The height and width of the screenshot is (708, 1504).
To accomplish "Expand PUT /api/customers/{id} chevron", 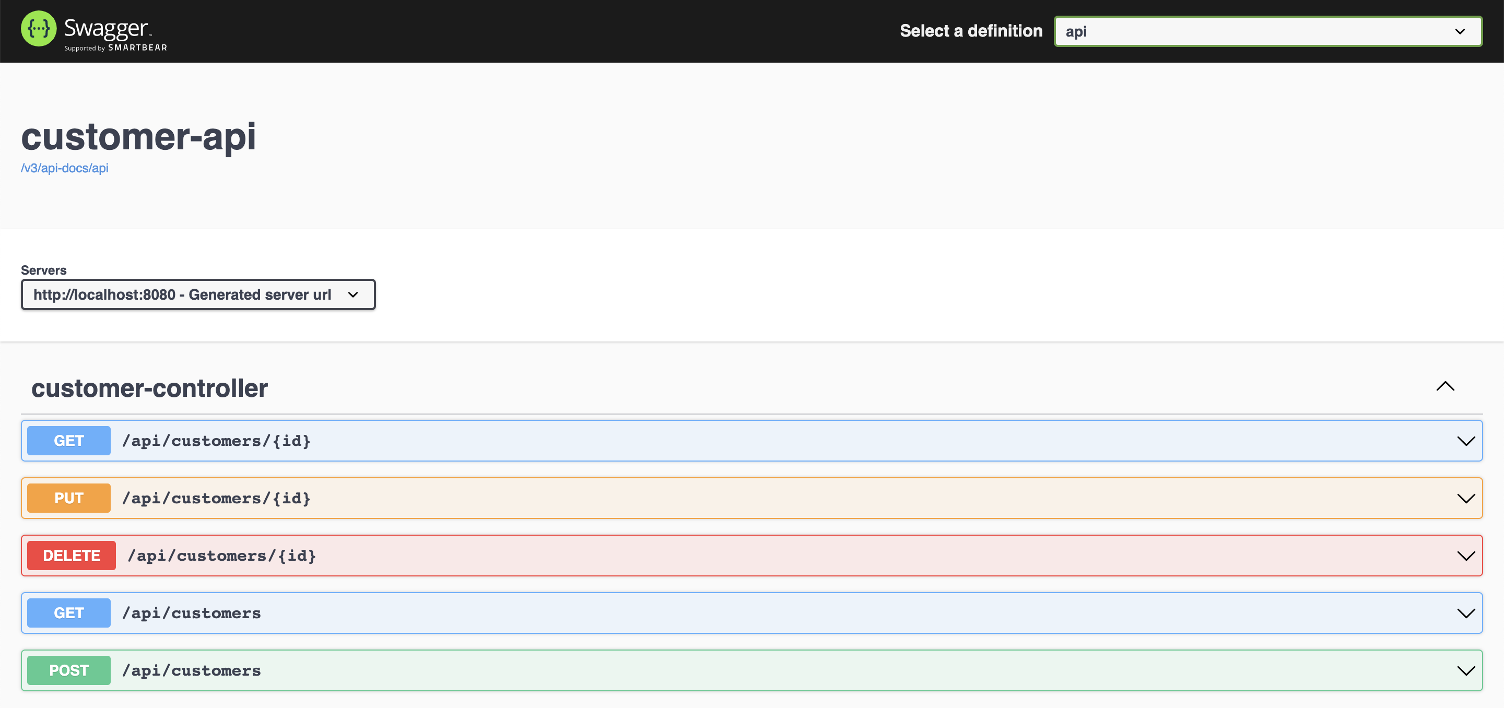I will pos(1465,498).
